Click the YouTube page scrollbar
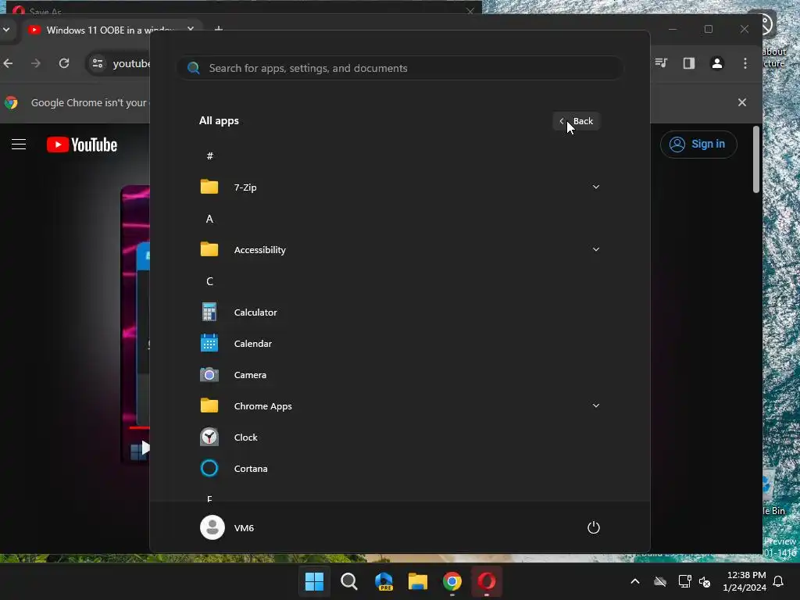Image resolution: width=800 pixels, height=600 pixels. (756, 159)
